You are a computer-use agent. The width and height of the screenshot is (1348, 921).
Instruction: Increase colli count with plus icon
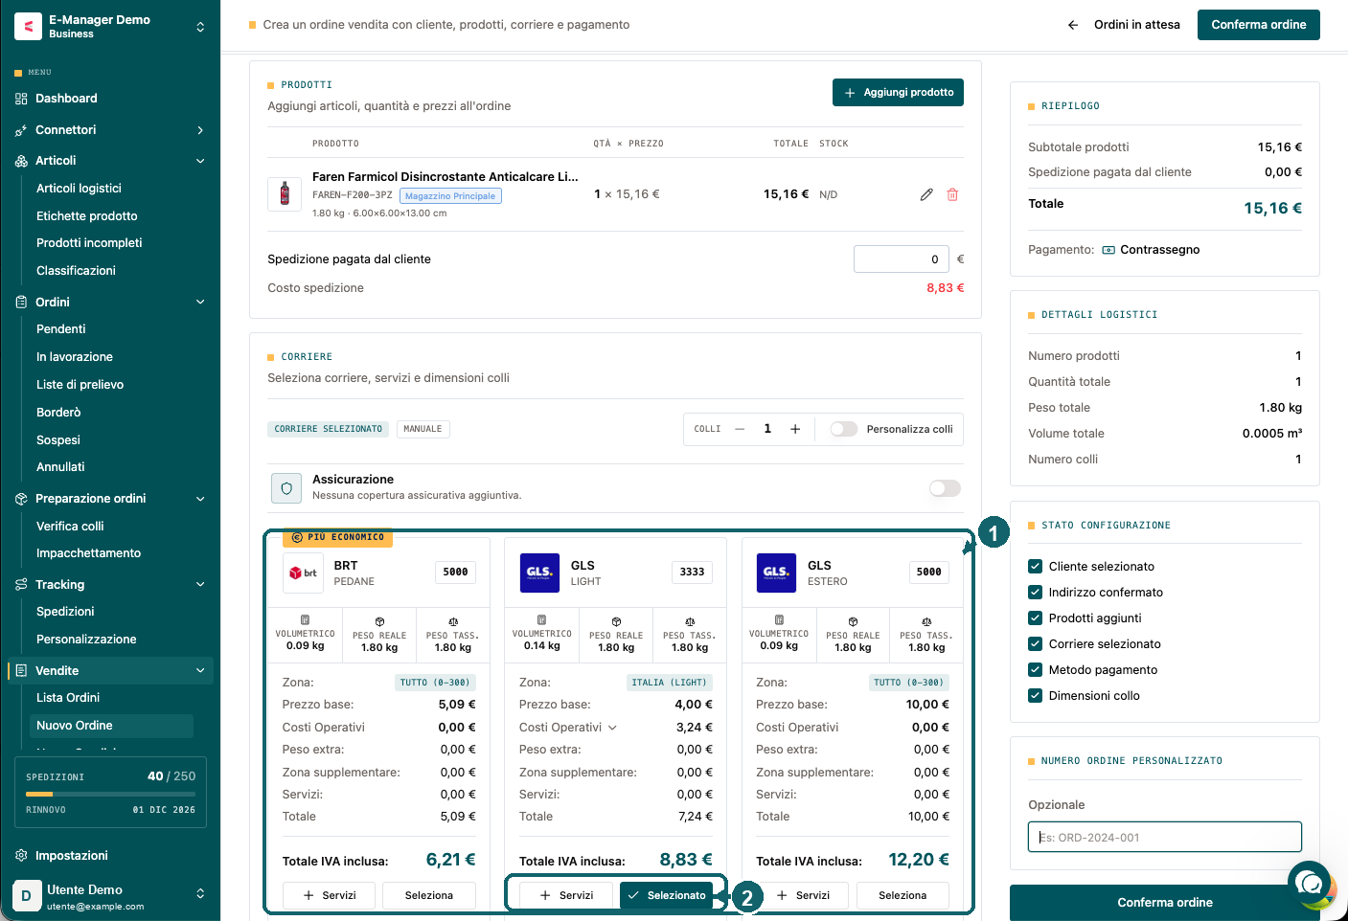click(x=795, y=429)
